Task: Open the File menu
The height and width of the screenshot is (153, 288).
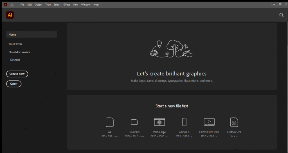Action: [x=22, y=5]
